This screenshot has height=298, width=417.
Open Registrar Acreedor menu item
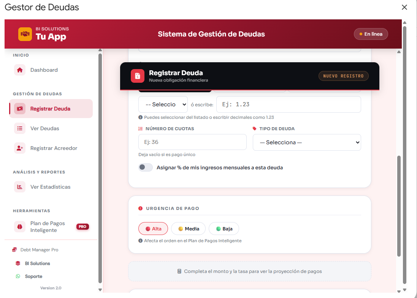(x=51, y=148)
